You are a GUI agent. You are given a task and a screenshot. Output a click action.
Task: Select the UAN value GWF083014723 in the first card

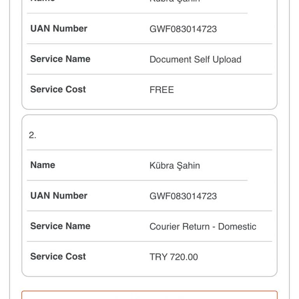point(183,29)
